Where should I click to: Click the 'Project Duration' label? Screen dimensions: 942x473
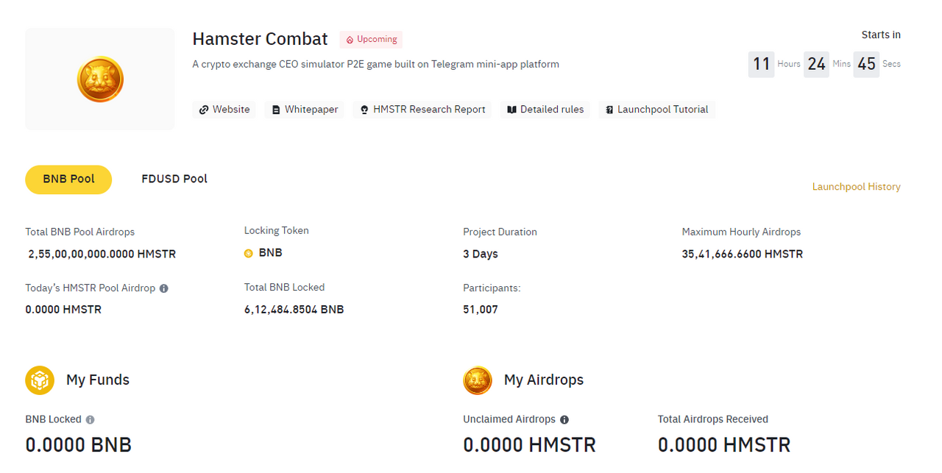pyautogui.click(x=500, y=232)
